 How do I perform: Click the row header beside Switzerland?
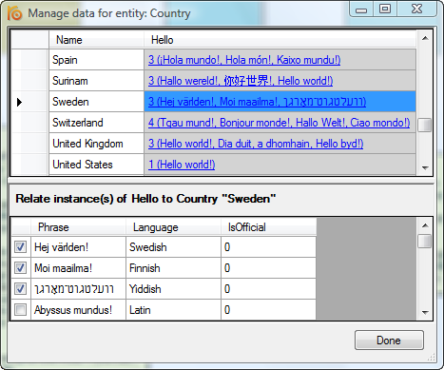30,123
